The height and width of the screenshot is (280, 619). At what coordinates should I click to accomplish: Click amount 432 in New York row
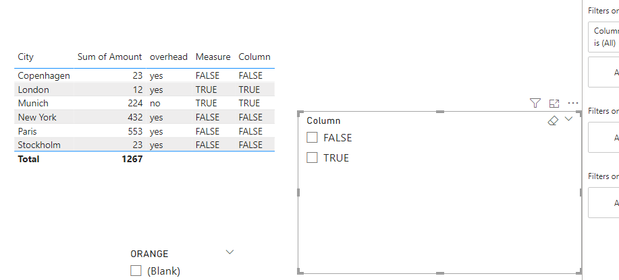pos(135,117)
